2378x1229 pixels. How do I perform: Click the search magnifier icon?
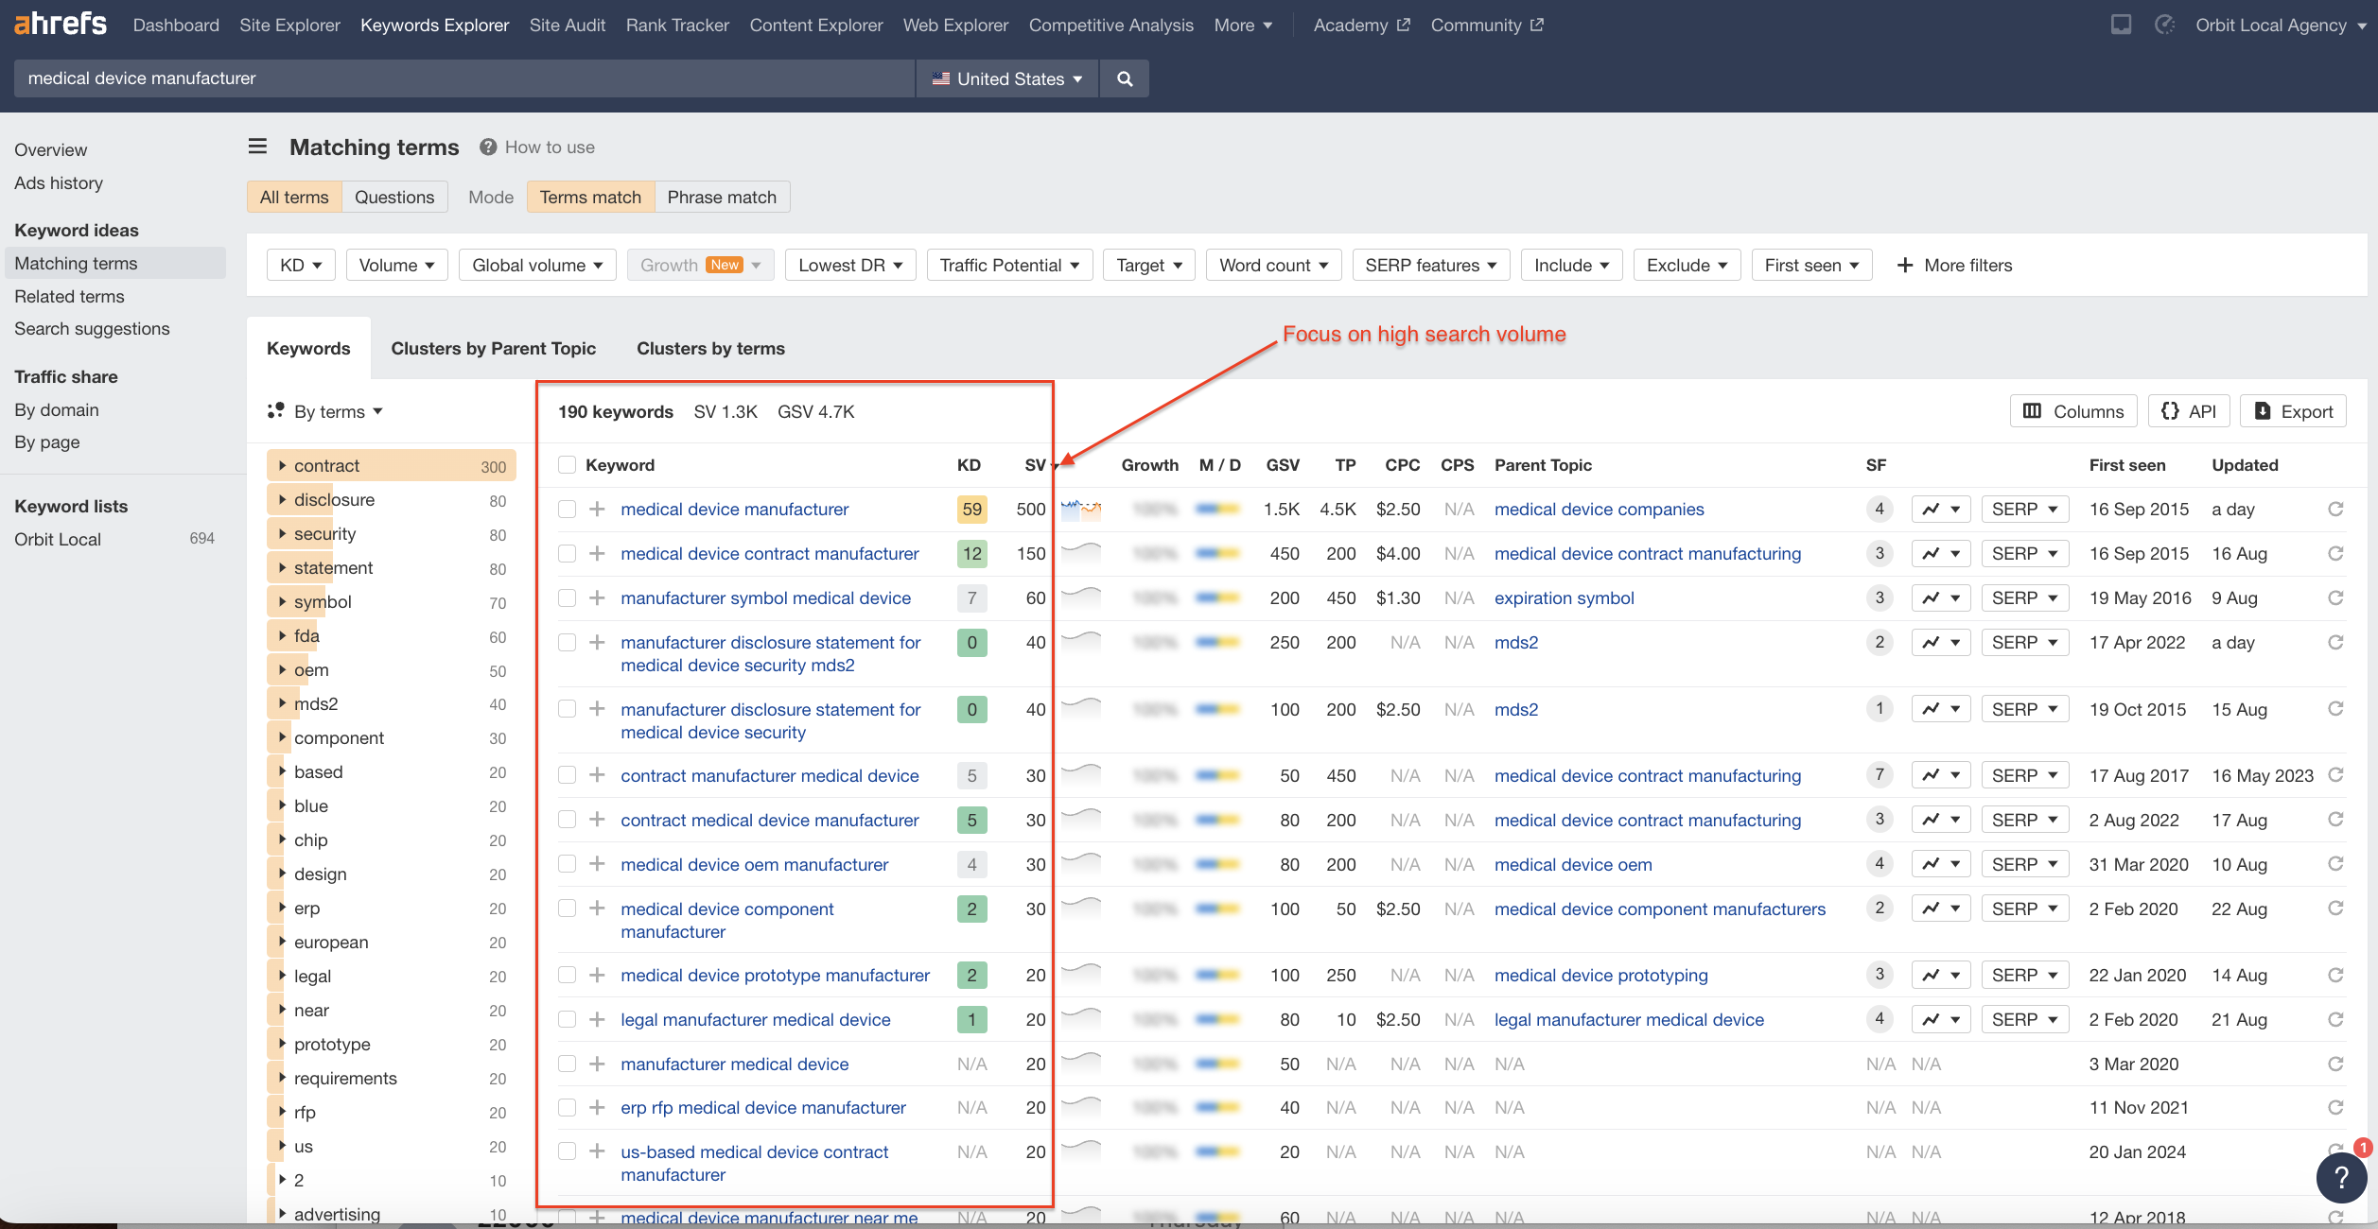(1126, 77)
